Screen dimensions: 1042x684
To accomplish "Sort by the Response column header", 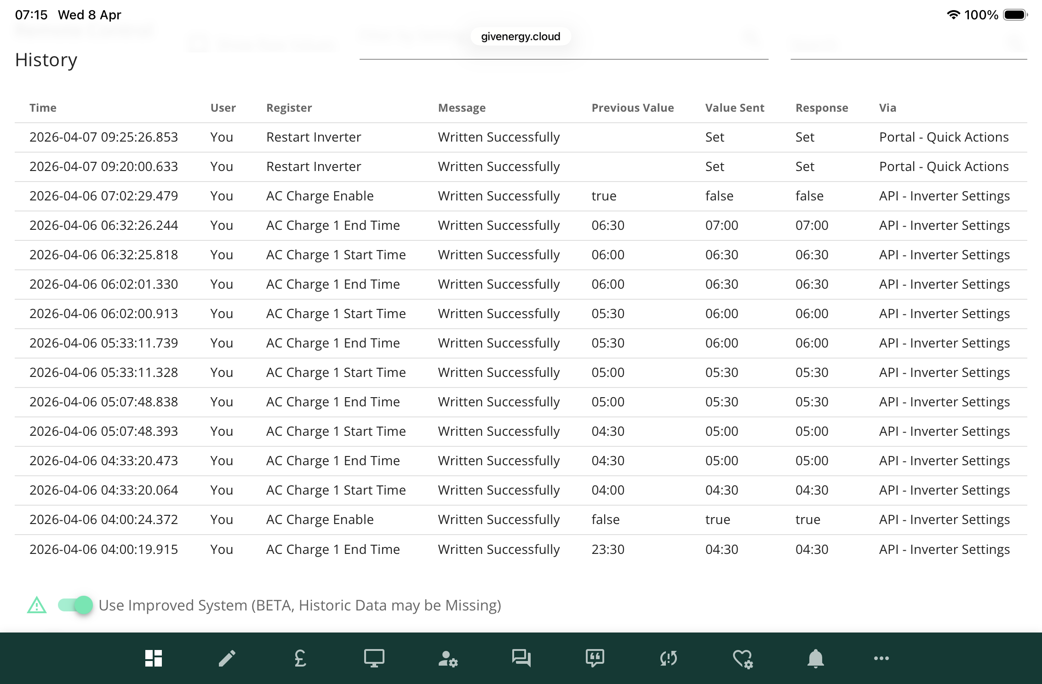I will tap(822, 108).
